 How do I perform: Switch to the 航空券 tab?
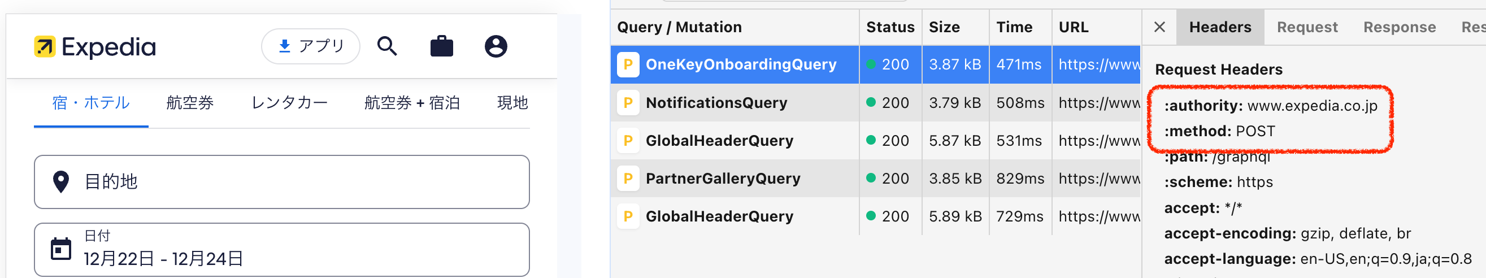190,103
